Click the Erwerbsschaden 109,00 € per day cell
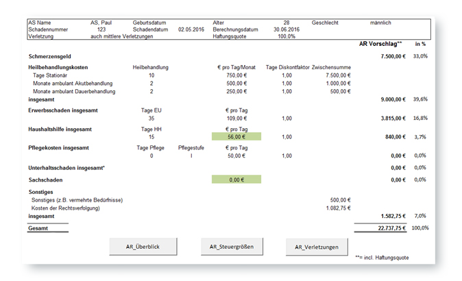462x281 pixels. (236, 118)
